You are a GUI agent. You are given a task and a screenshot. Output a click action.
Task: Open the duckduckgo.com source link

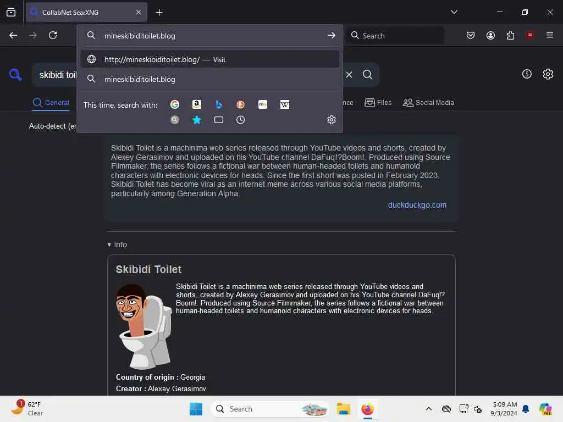tap(417, 205)
